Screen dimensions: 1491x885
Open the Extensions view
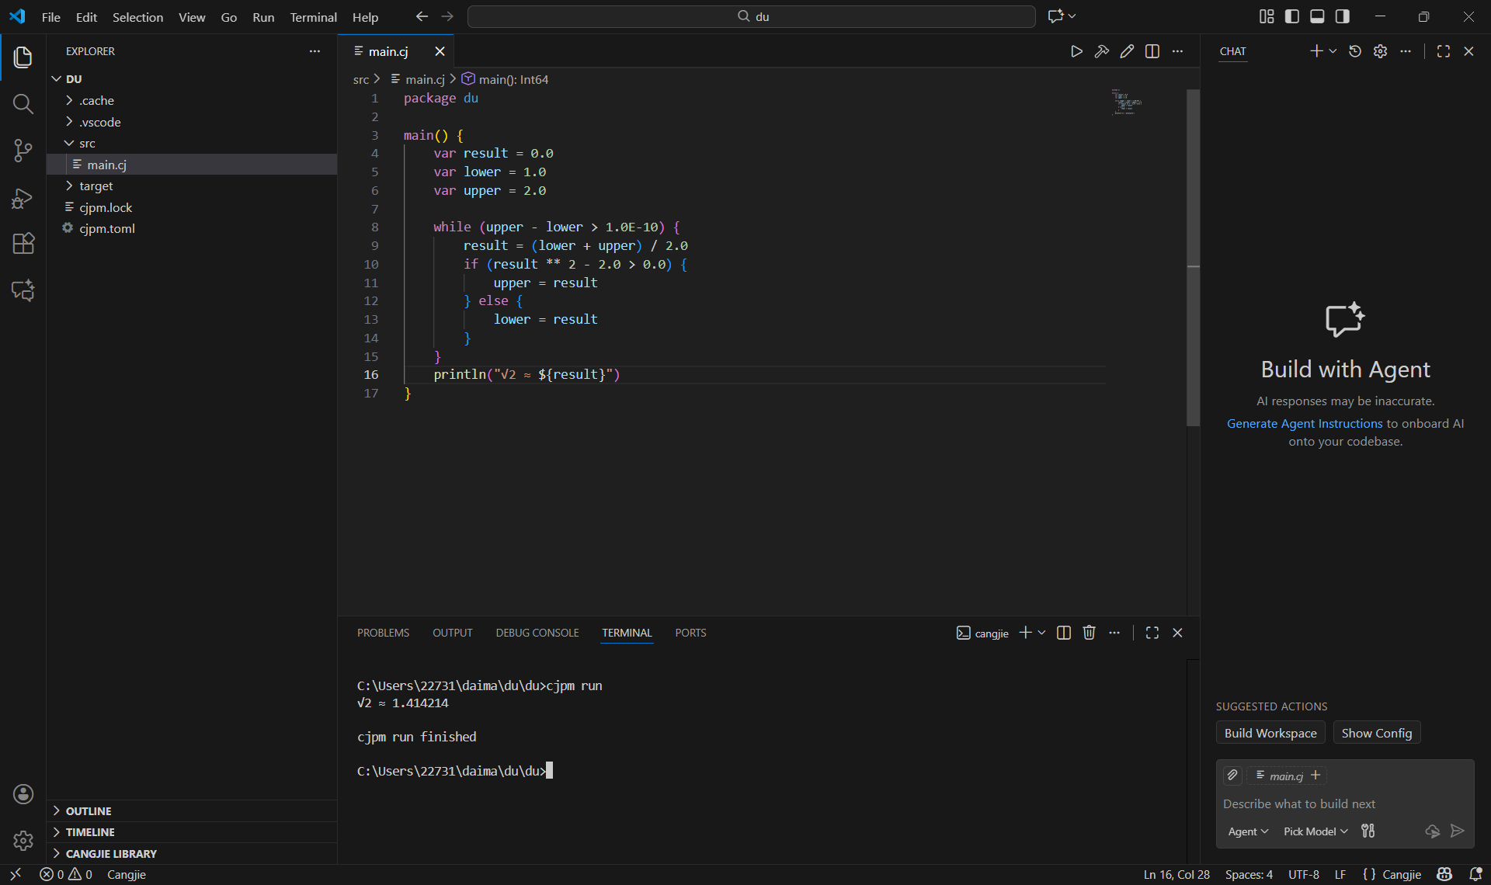click(x=23, y=244)
